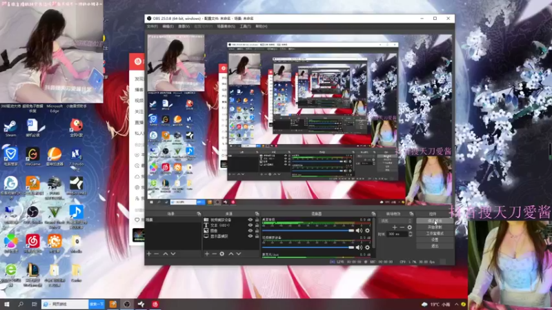Open 设置 settings from Controls panel

tap(435, 240)
